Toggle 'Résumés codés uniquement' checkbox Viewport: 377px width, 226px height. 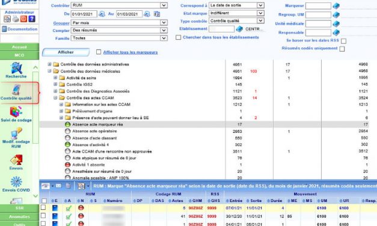(342, 49)
